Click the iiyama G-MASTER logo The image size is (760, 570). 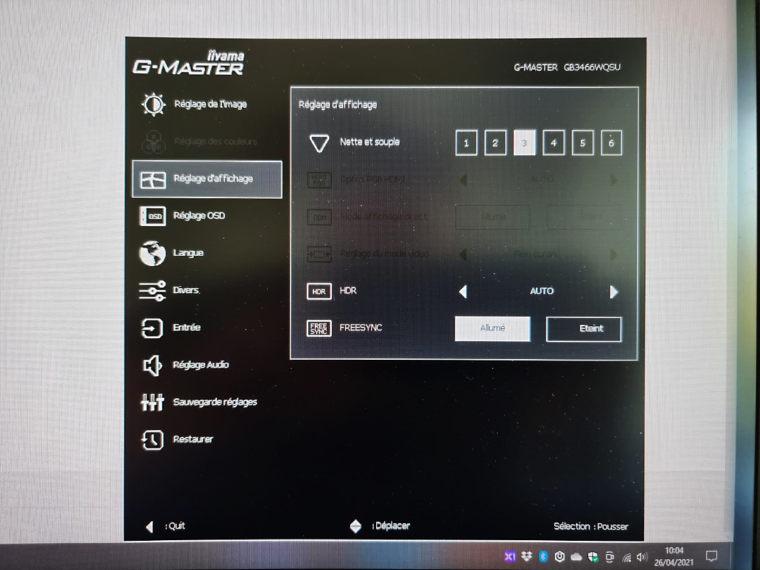188,63
